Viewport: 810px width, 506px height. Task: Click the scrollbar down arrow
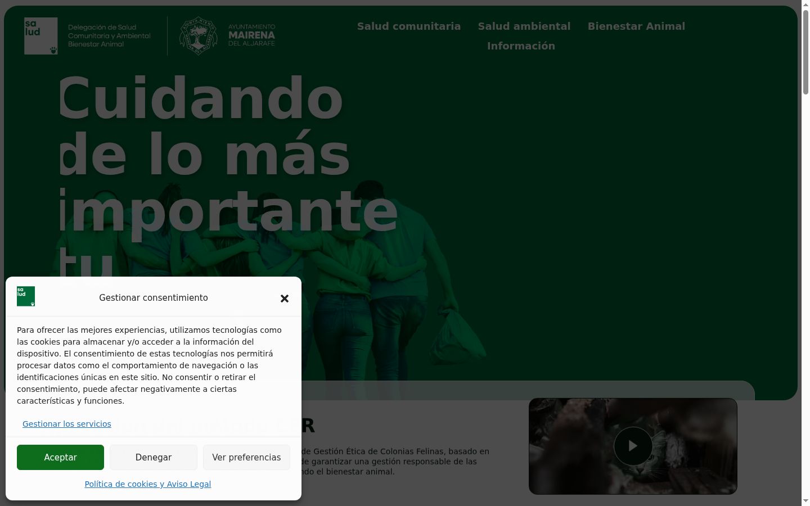[805, 501]
